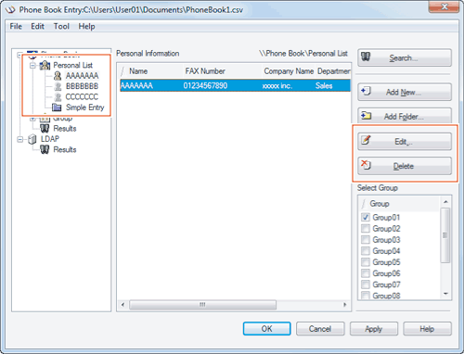
Task: Click the application icon in title bar
Action: [10, 10]
